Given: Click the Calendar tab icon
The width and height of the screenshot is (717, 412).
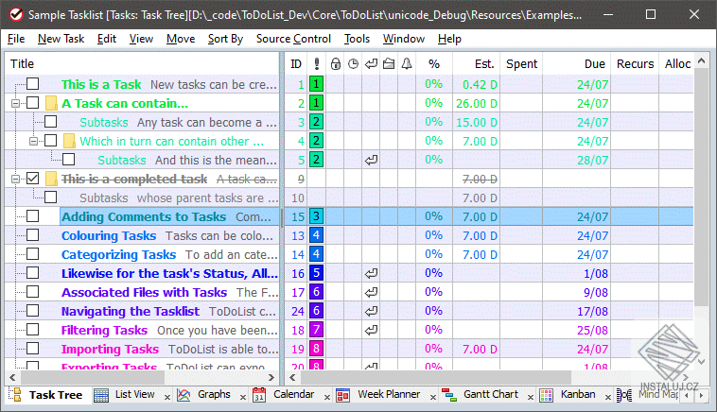Looking at the screenshot, I should (259, 395).
